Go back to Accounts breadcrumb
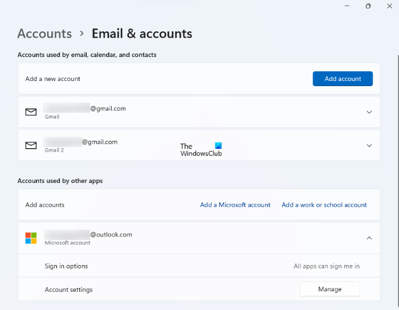 [44, 34]
